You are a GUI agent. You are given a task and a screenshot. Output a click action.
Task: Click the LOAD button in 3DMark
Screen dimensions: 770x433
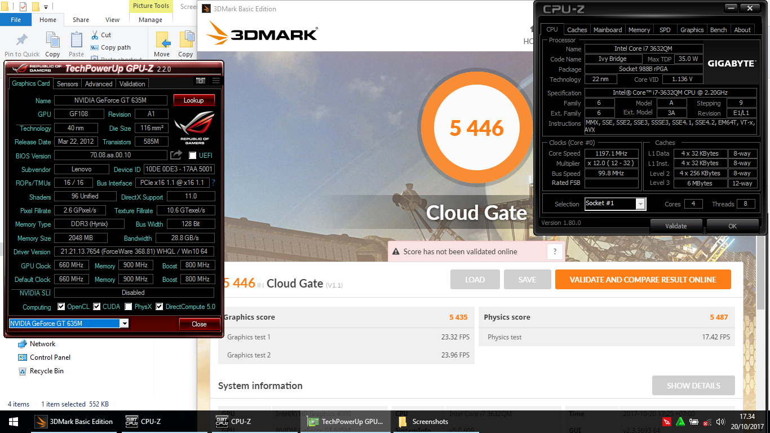pyautogui.click(x=475, y=280)
